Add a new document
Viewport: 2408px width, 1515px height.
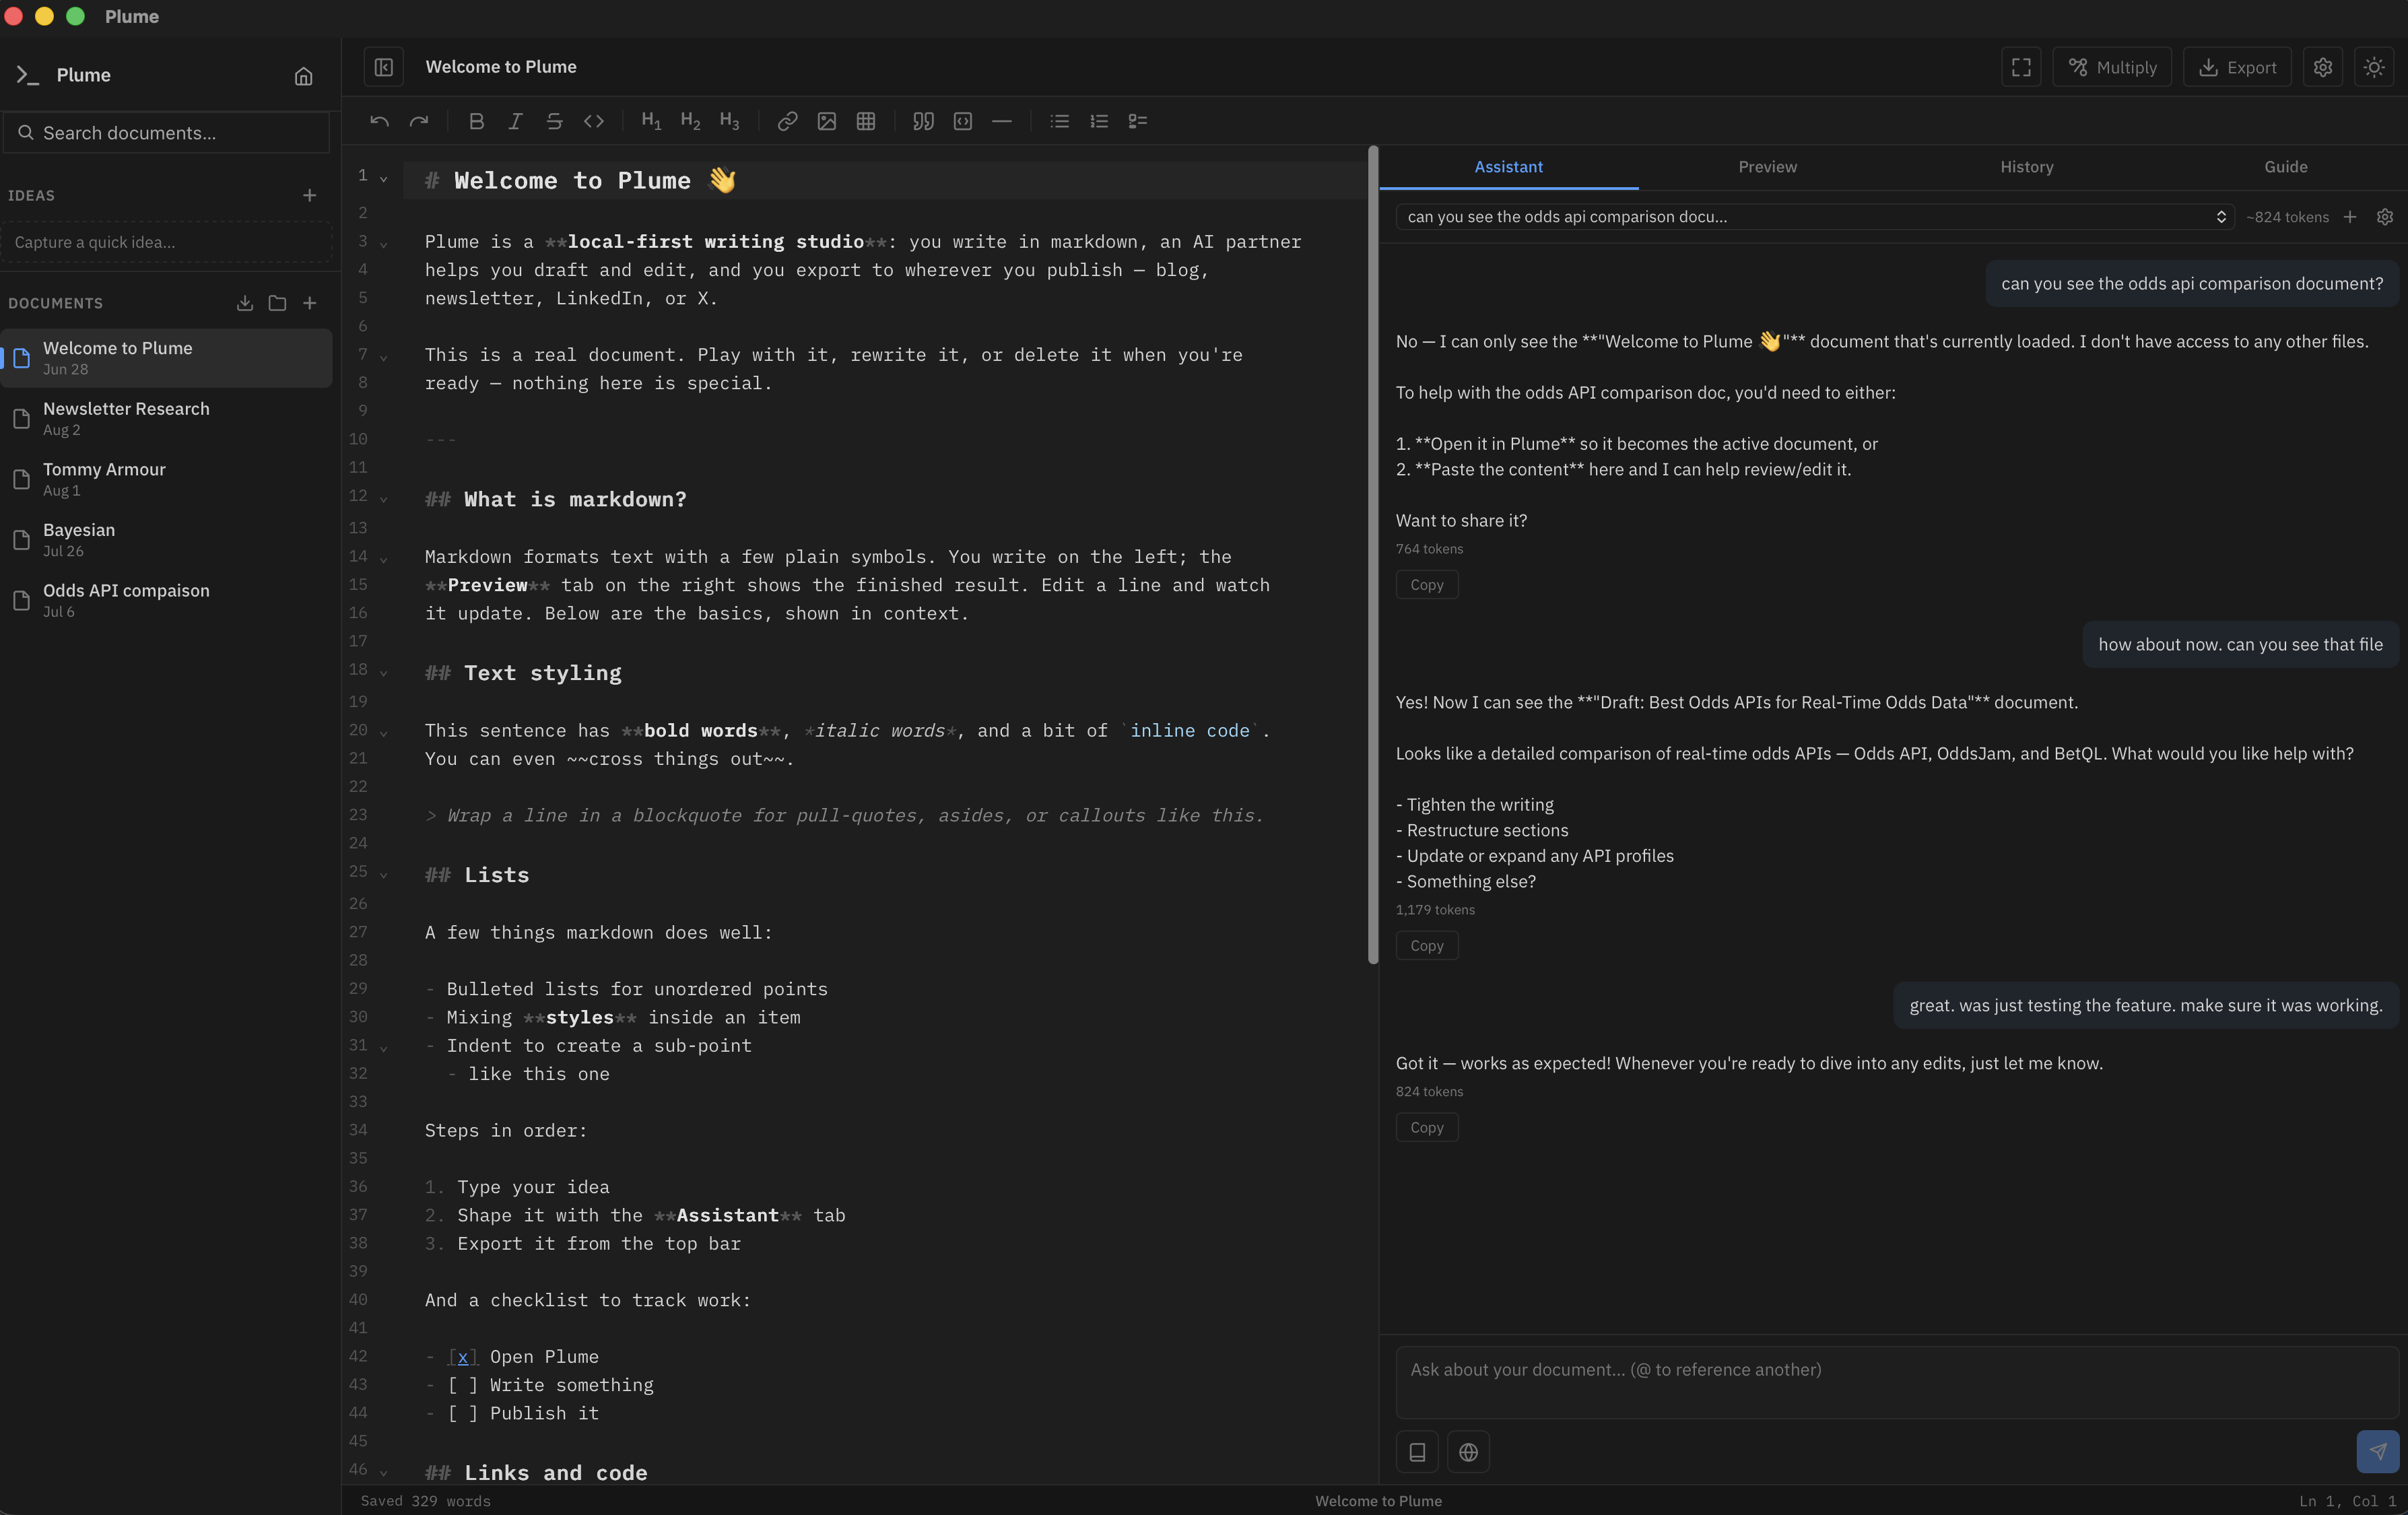pyautogui.click(x=310, y=303)
